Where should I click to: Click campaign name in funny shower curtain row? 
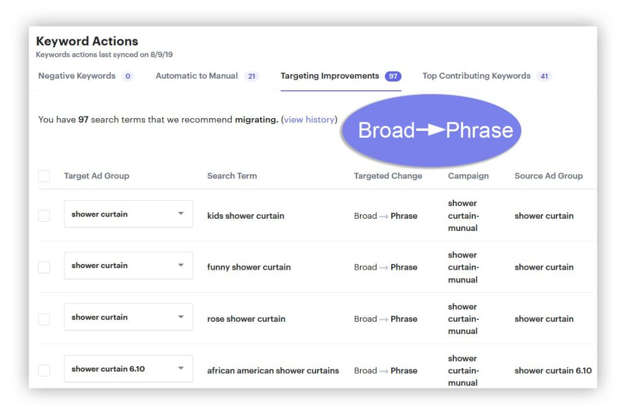click(x=463, y=267)
